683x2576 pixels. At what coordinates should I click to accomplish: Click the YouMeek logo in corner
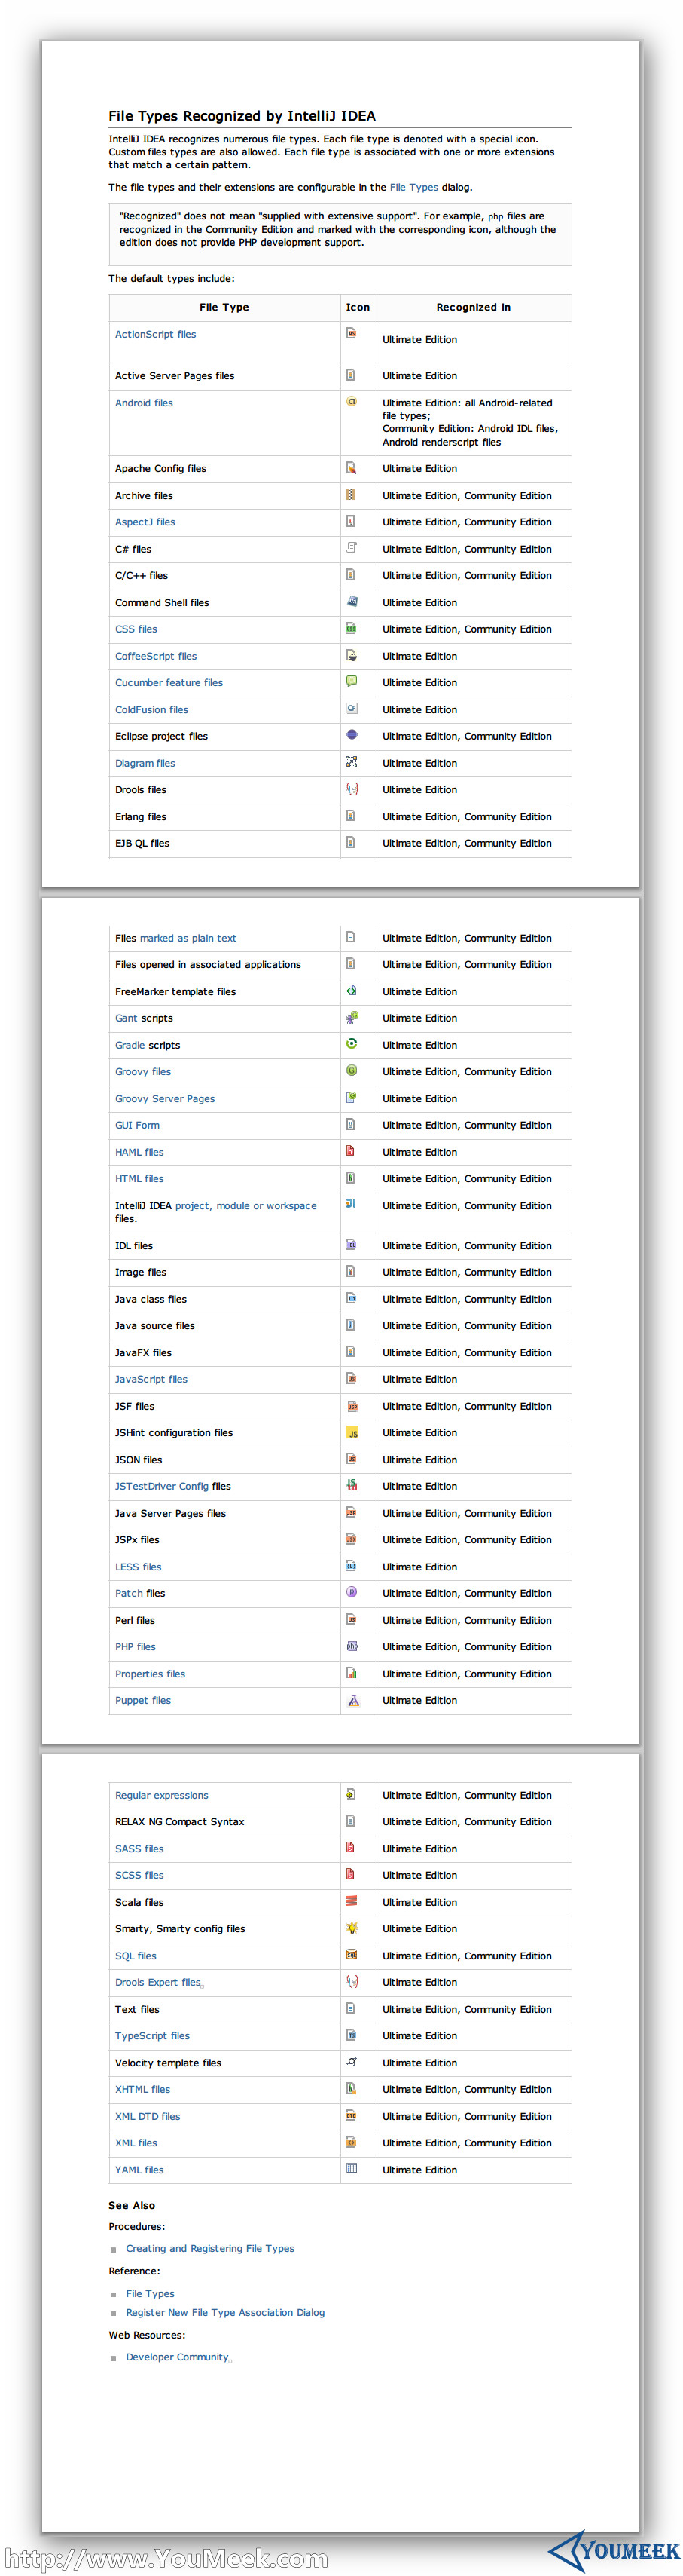click(x=615, y=2550)
